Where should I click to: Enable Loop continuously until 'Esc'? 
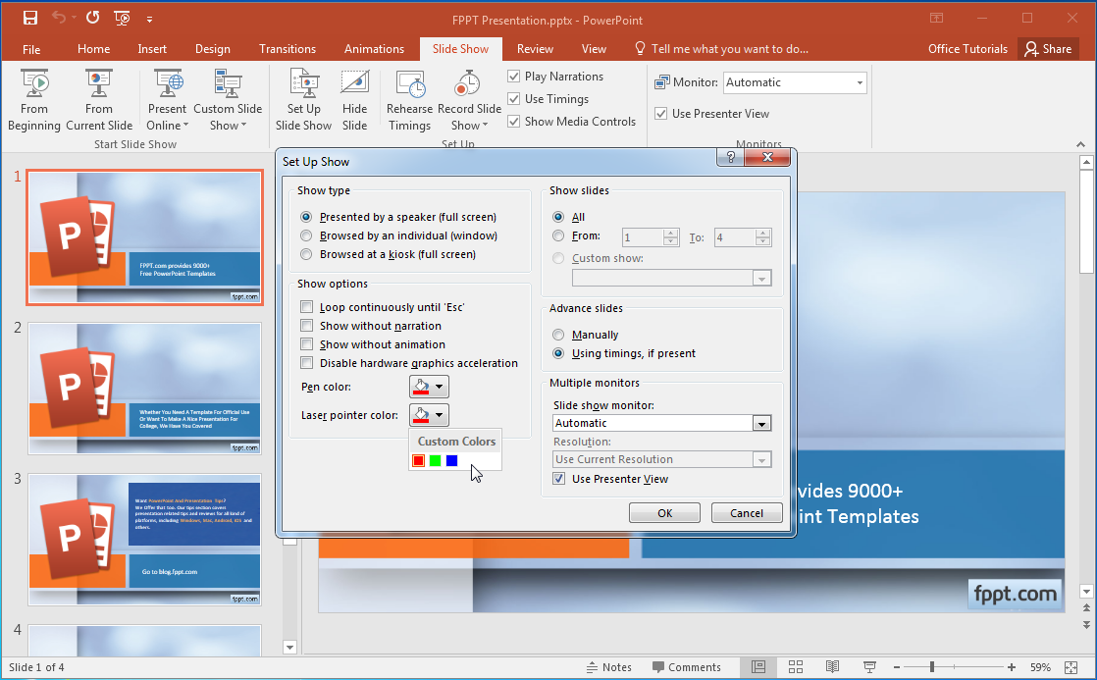pyautogui.click(x=308, y=305)
